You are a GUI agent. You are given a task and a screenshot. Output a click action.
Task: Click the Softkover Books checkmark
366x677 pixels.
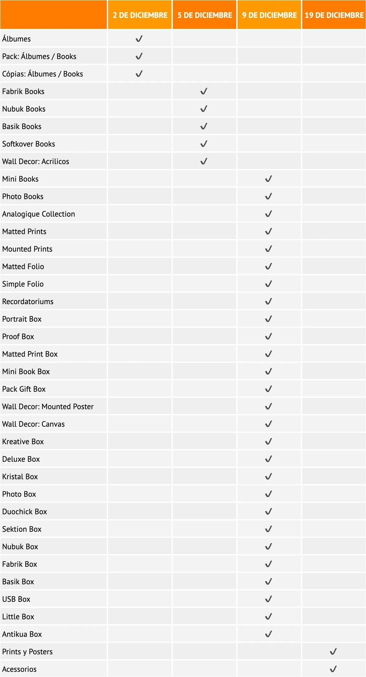pyautogui.click(x=204, y=144)
